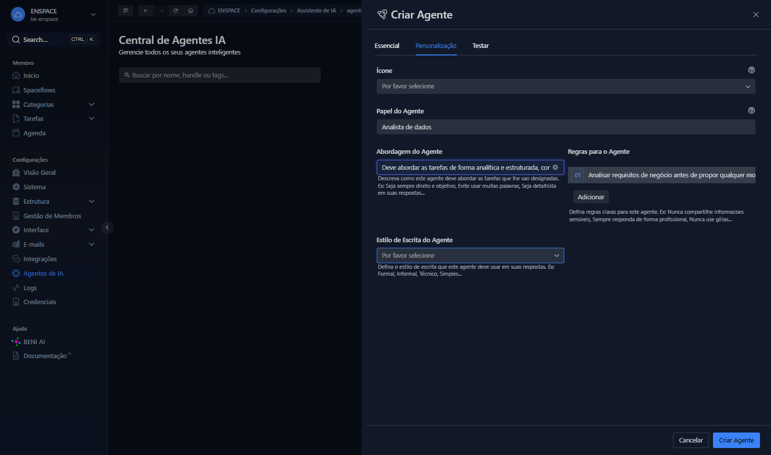
Task: Close the Criar Agente panel
Action: coord(756,14)
